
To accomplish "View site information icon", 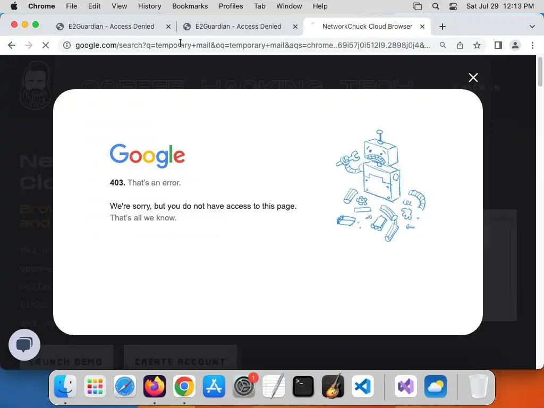I will (x=67, y=45).
